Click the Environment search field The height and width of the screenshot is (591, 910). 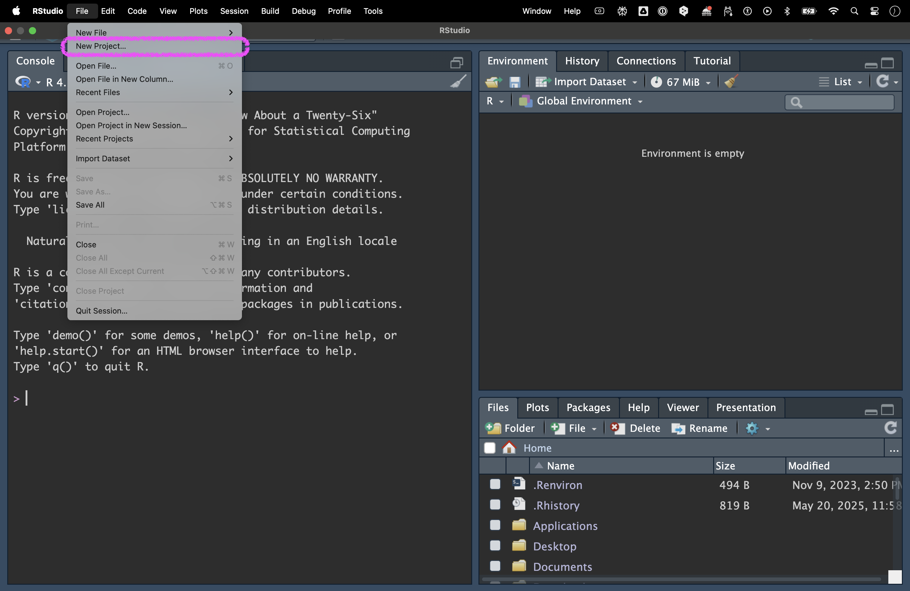[839, 102]
